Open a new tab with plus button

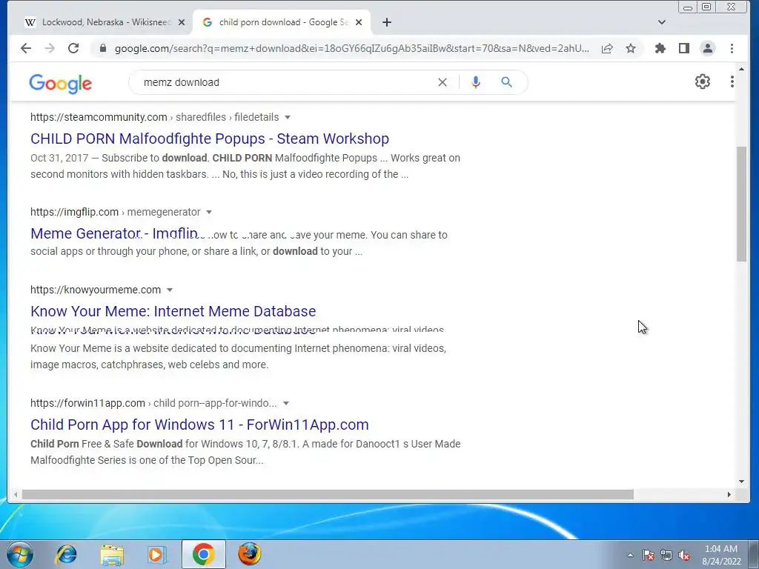(386, 22)
